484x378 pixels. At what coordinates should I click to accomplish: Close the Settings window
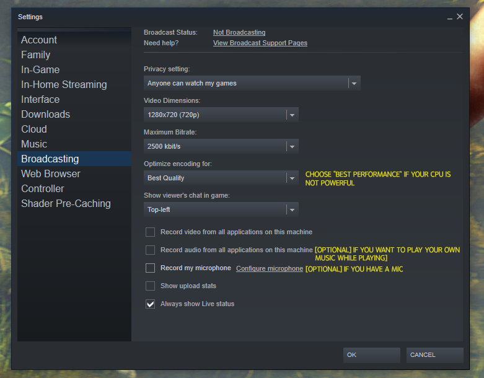460,16
